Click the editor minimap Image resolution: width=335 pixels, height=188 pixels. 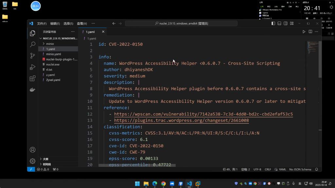coord(312,47)
